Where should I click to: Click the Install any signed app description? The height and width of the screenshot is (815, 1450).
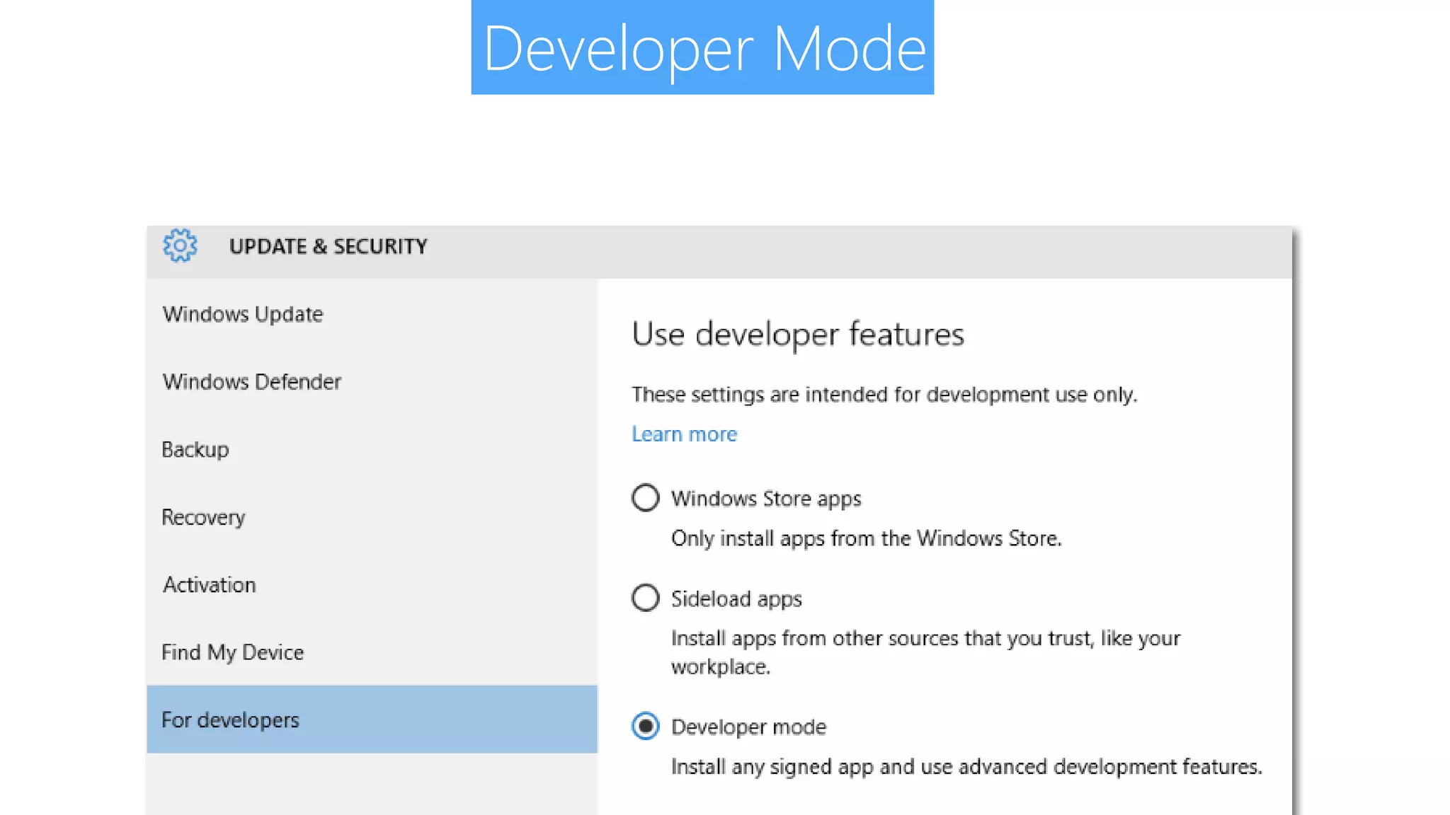coord(966,767)
